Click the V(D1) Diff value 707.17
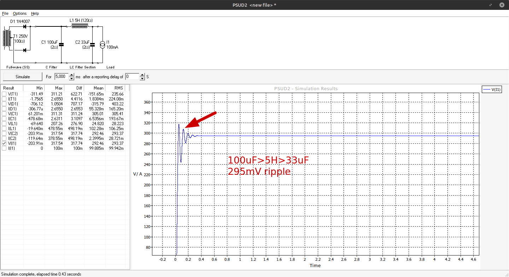Screen dimensions: 509x277 tap(77, 104)
